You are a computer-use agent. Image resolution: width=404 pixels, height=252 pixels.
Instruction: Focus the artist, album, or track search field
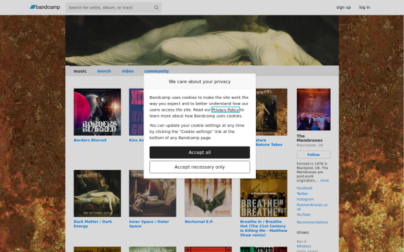113,7
